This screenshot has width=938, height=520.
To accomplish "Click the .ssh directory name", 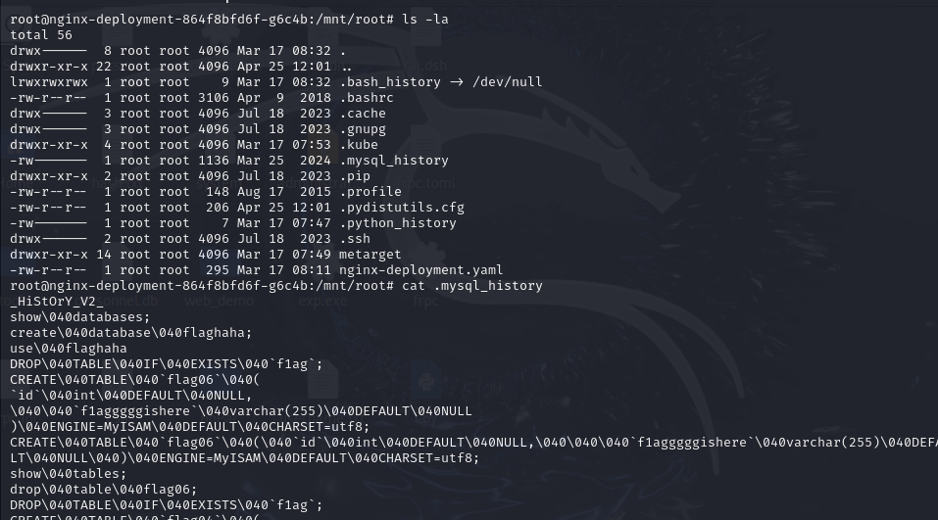I will click(355, 239).
